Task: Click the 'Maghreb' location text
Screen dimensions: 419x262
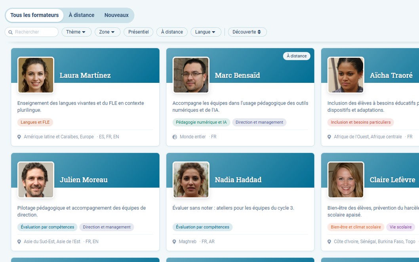Action: 188,242
